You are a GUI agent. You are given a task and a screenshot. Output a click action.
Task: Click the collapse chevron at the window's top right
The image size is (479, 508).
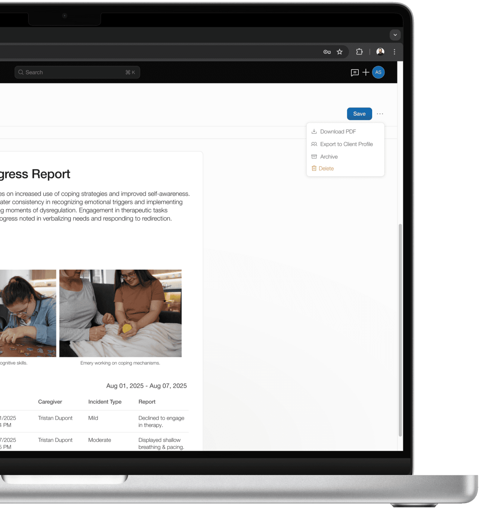[395, 35]
